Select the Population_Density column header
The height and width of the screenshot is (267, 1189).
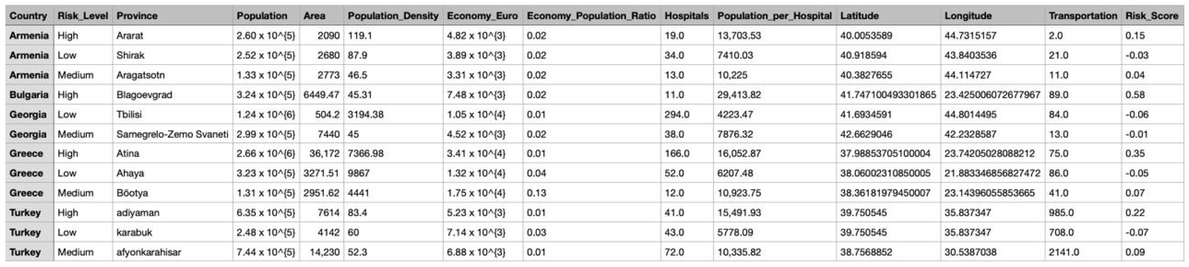coord(393,16)
